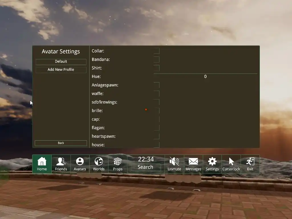Click Add New Profile button

point(61,70)
